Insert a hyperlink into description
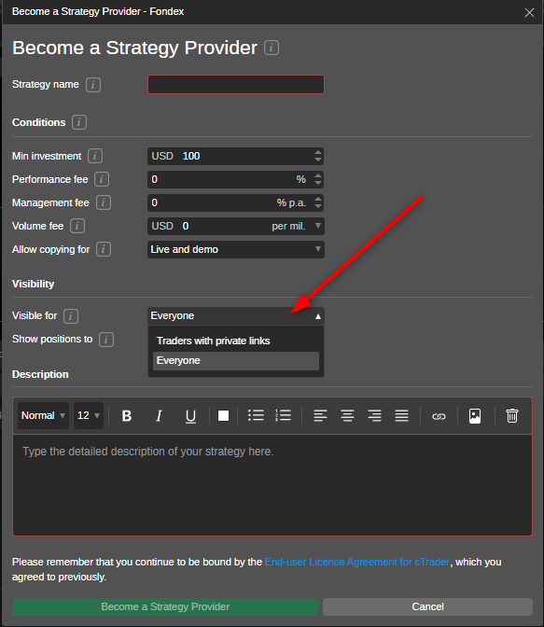 click(439, 416)
